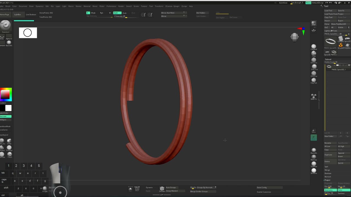Click the Line Fill PolyF icon

coord(137,189)
